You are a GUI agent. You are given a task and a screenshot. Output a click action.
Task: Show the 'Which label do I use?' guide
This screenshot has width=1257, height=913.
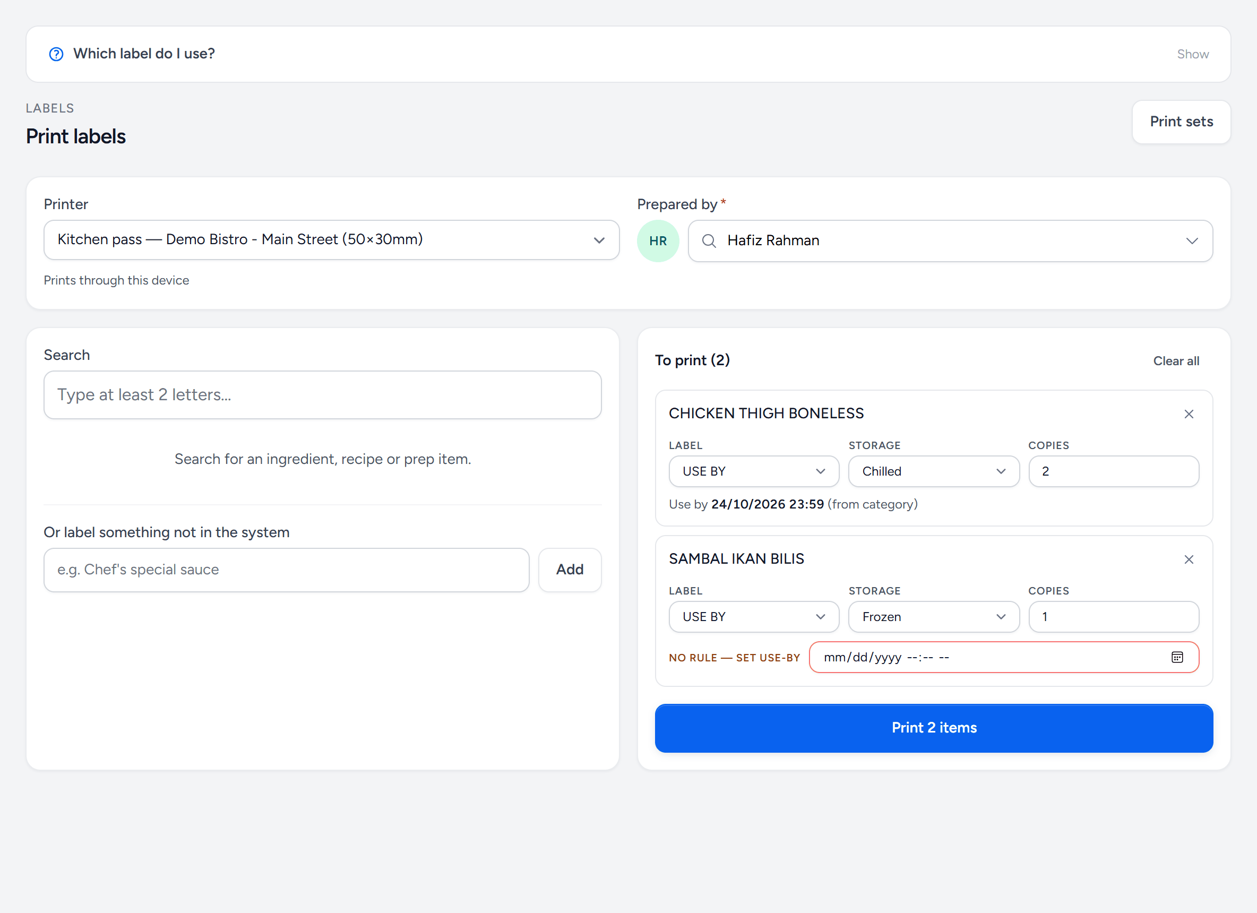(1193, 54)
